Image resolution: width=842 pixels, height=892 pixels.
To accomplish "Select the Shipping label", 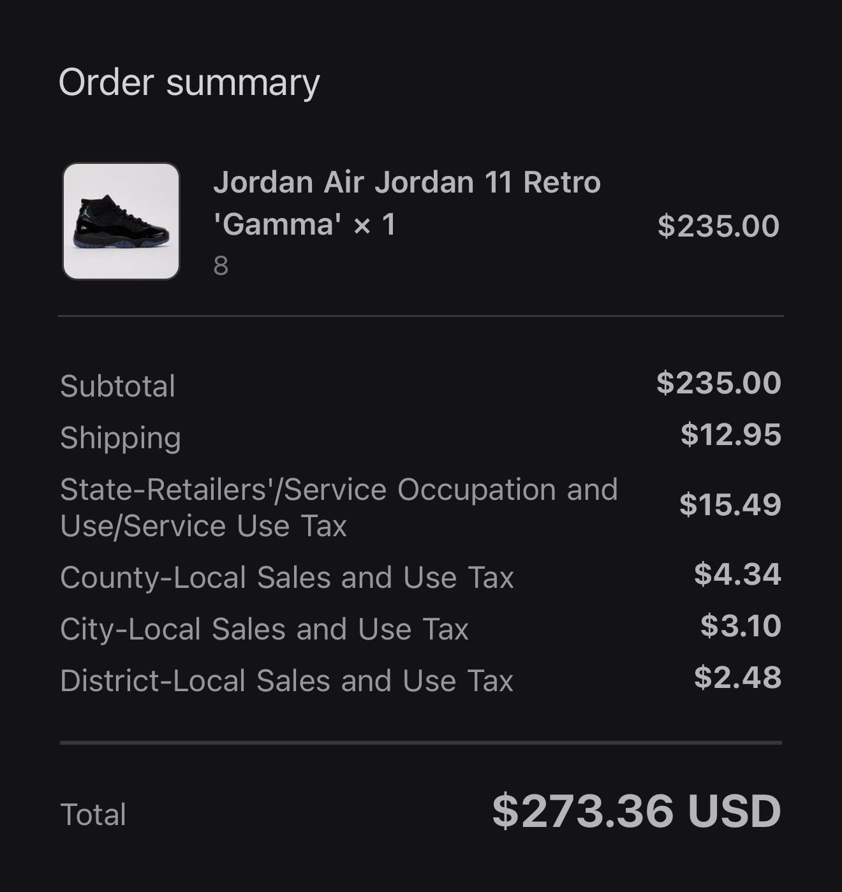I will click(121, 438).
